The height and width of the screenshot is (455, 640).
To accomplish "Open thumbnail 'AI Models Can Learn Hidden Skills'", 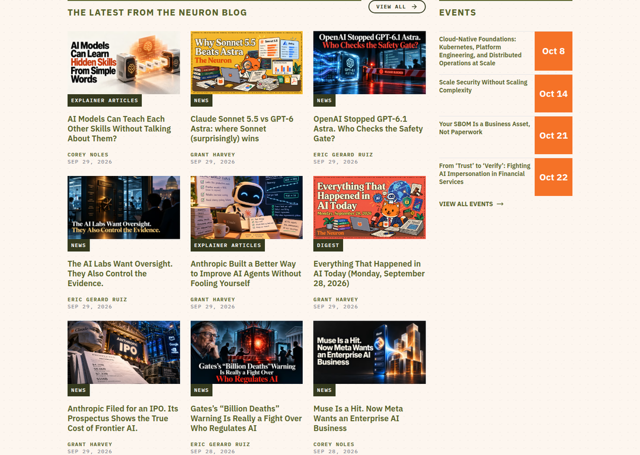I will (x=124, y=62).
